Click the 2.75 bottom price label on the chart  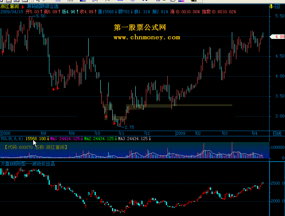pyautogui.click(x=129, y=127)
